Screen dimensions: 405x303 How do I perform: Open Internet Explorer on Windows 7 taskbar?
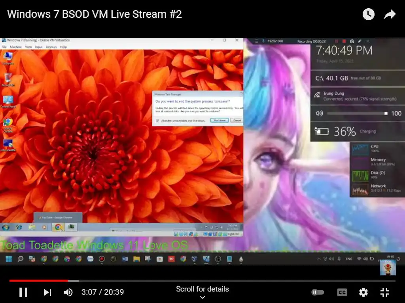click(19, 227)
